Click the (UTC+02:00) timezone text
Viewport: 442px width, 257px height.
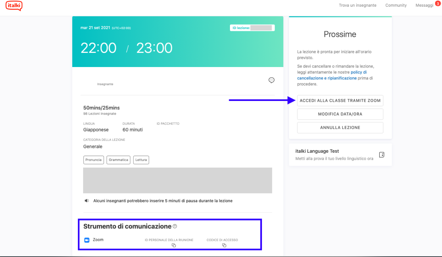click(121, 28)
